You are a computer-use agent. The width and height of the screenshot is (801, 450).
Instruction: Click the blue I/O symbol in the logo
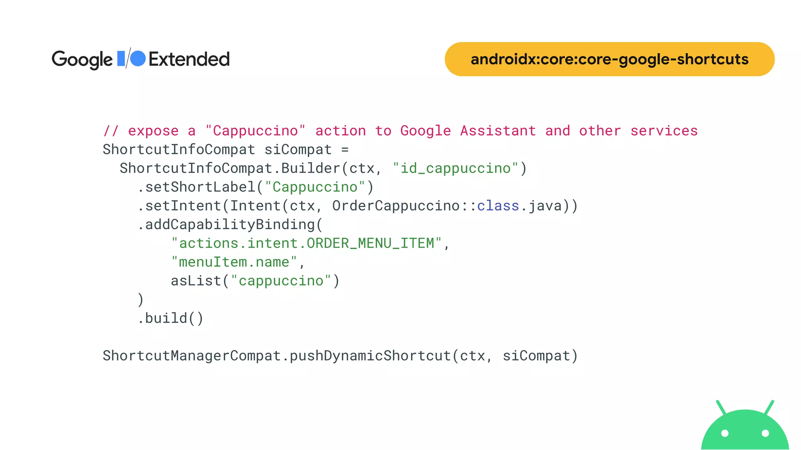point(131,59)
